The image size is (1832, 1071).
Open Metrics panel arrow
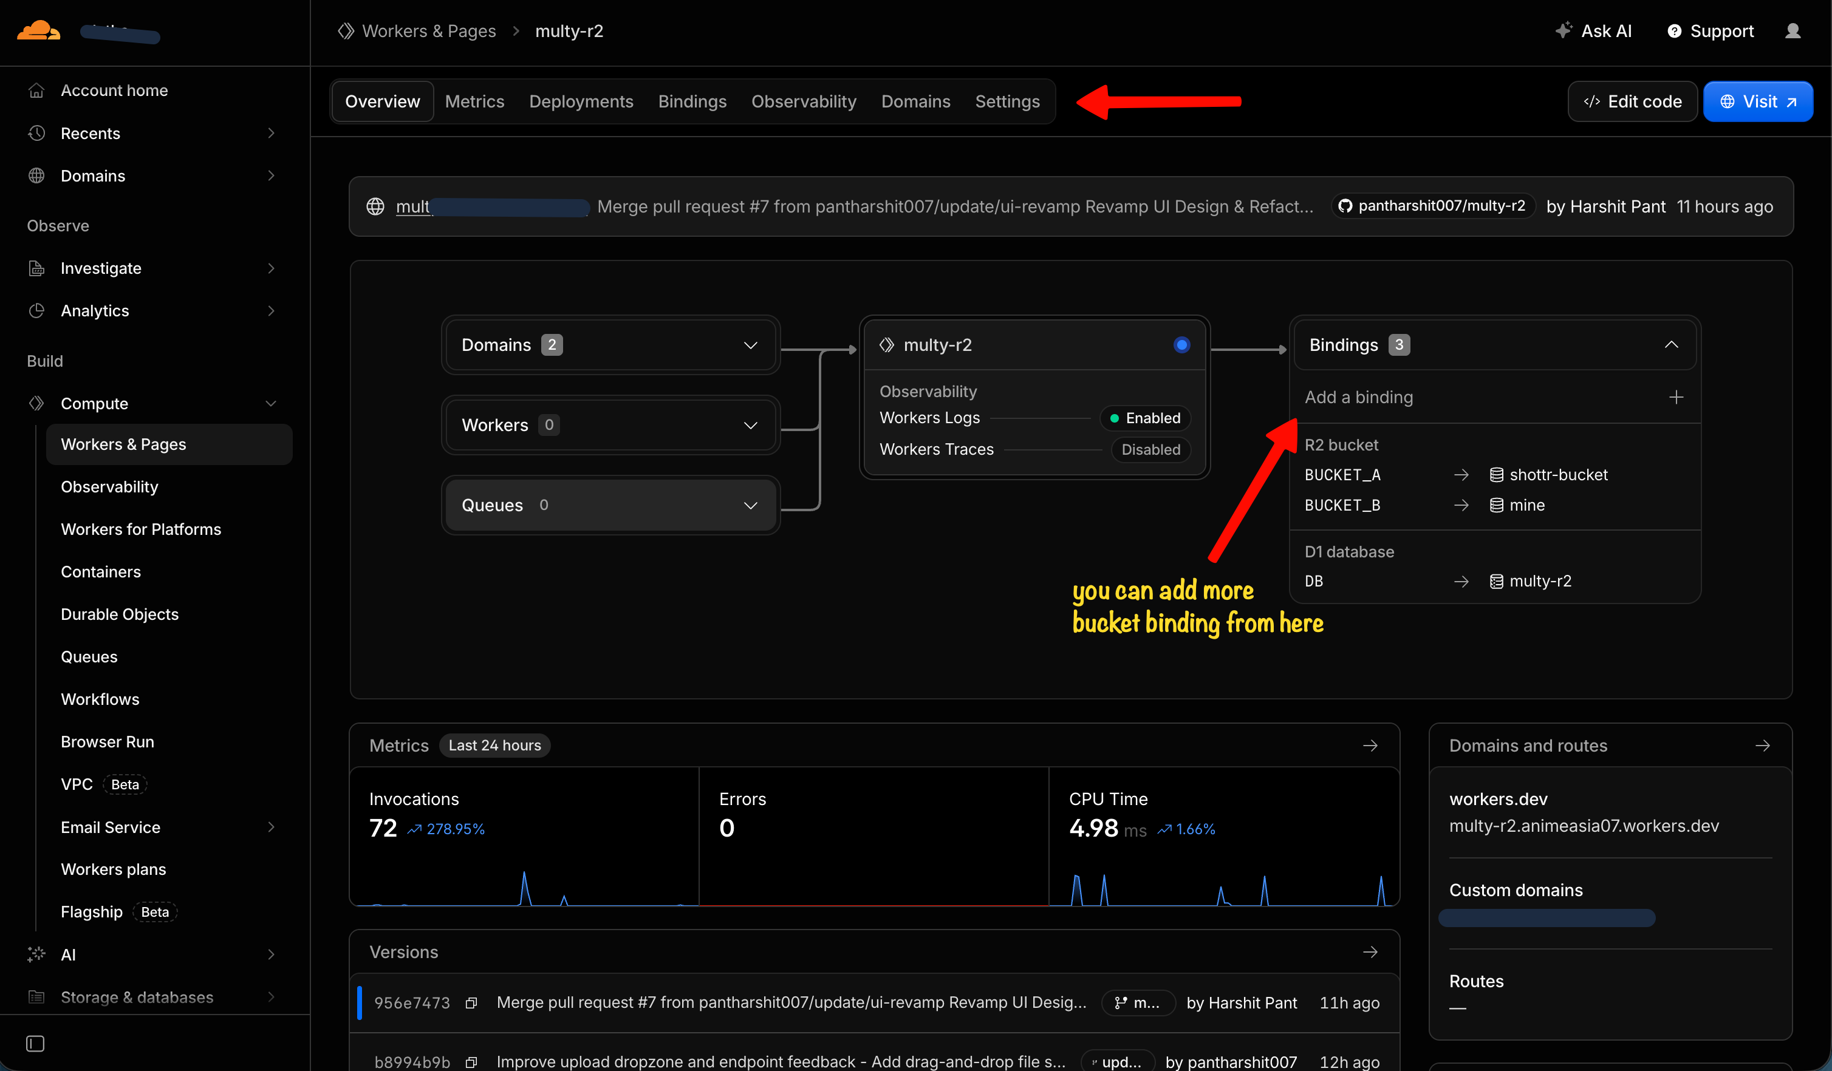coord(1370,746)
